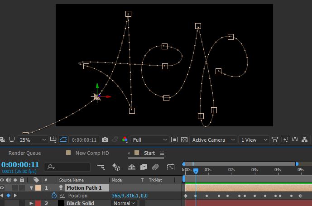Click the Toggle Pixel Aspect Ratio Correction icon
The height and width of the screenshot is (206, 312).
(x=275, y=140)
